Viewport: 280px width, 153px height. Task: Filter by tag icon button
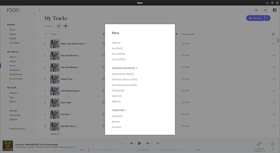point(66,26)
